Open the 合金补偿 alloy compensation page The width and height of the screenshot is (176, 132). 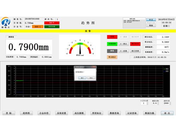pos(44,113)
